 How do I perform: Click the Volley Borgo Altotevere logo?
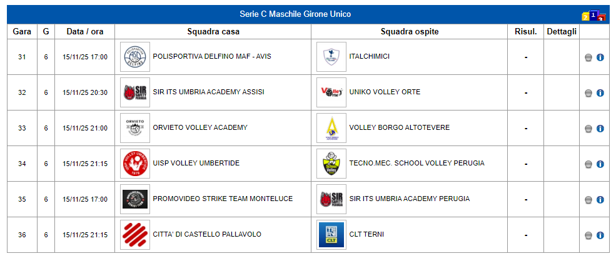tap(330, 128)
